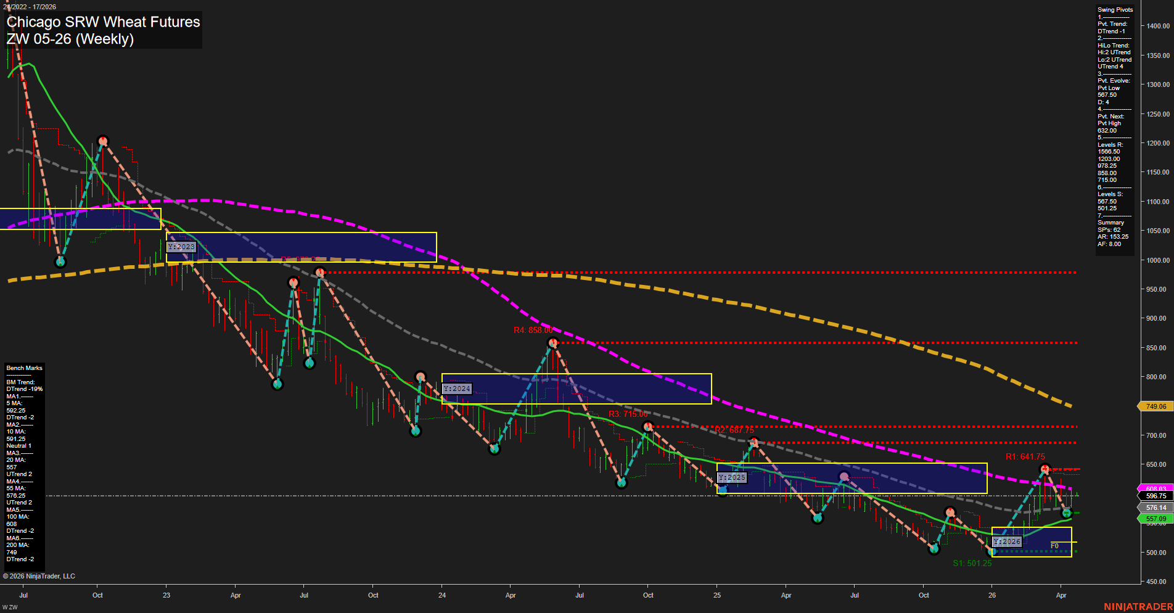Open the Swing Pivots panel header
The image size is (1174, 613).
tap(1114, 9)
